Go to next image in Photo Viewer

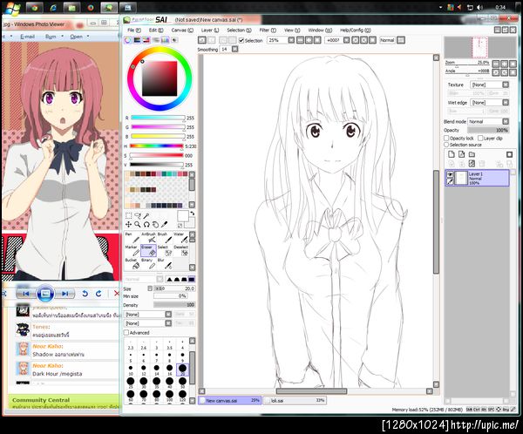(65, 294)
